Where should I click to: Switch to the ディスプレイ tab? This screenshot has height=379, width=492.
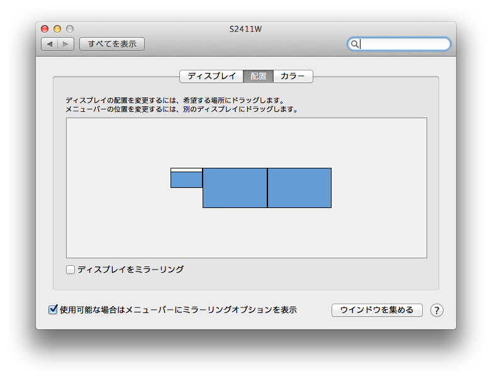(211, 76)
